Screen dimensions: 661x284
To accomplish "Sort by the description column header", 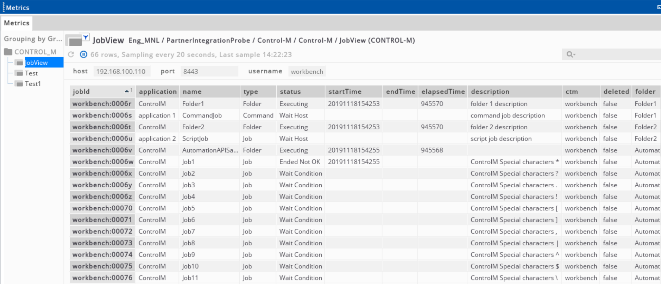I will 490,92.
